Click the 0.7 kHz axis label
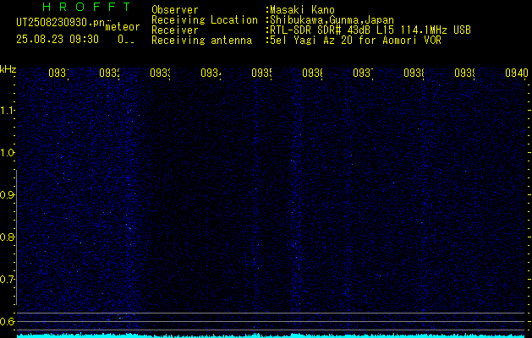The width and height of the screenshot is (532, 338). pos(7,279)
